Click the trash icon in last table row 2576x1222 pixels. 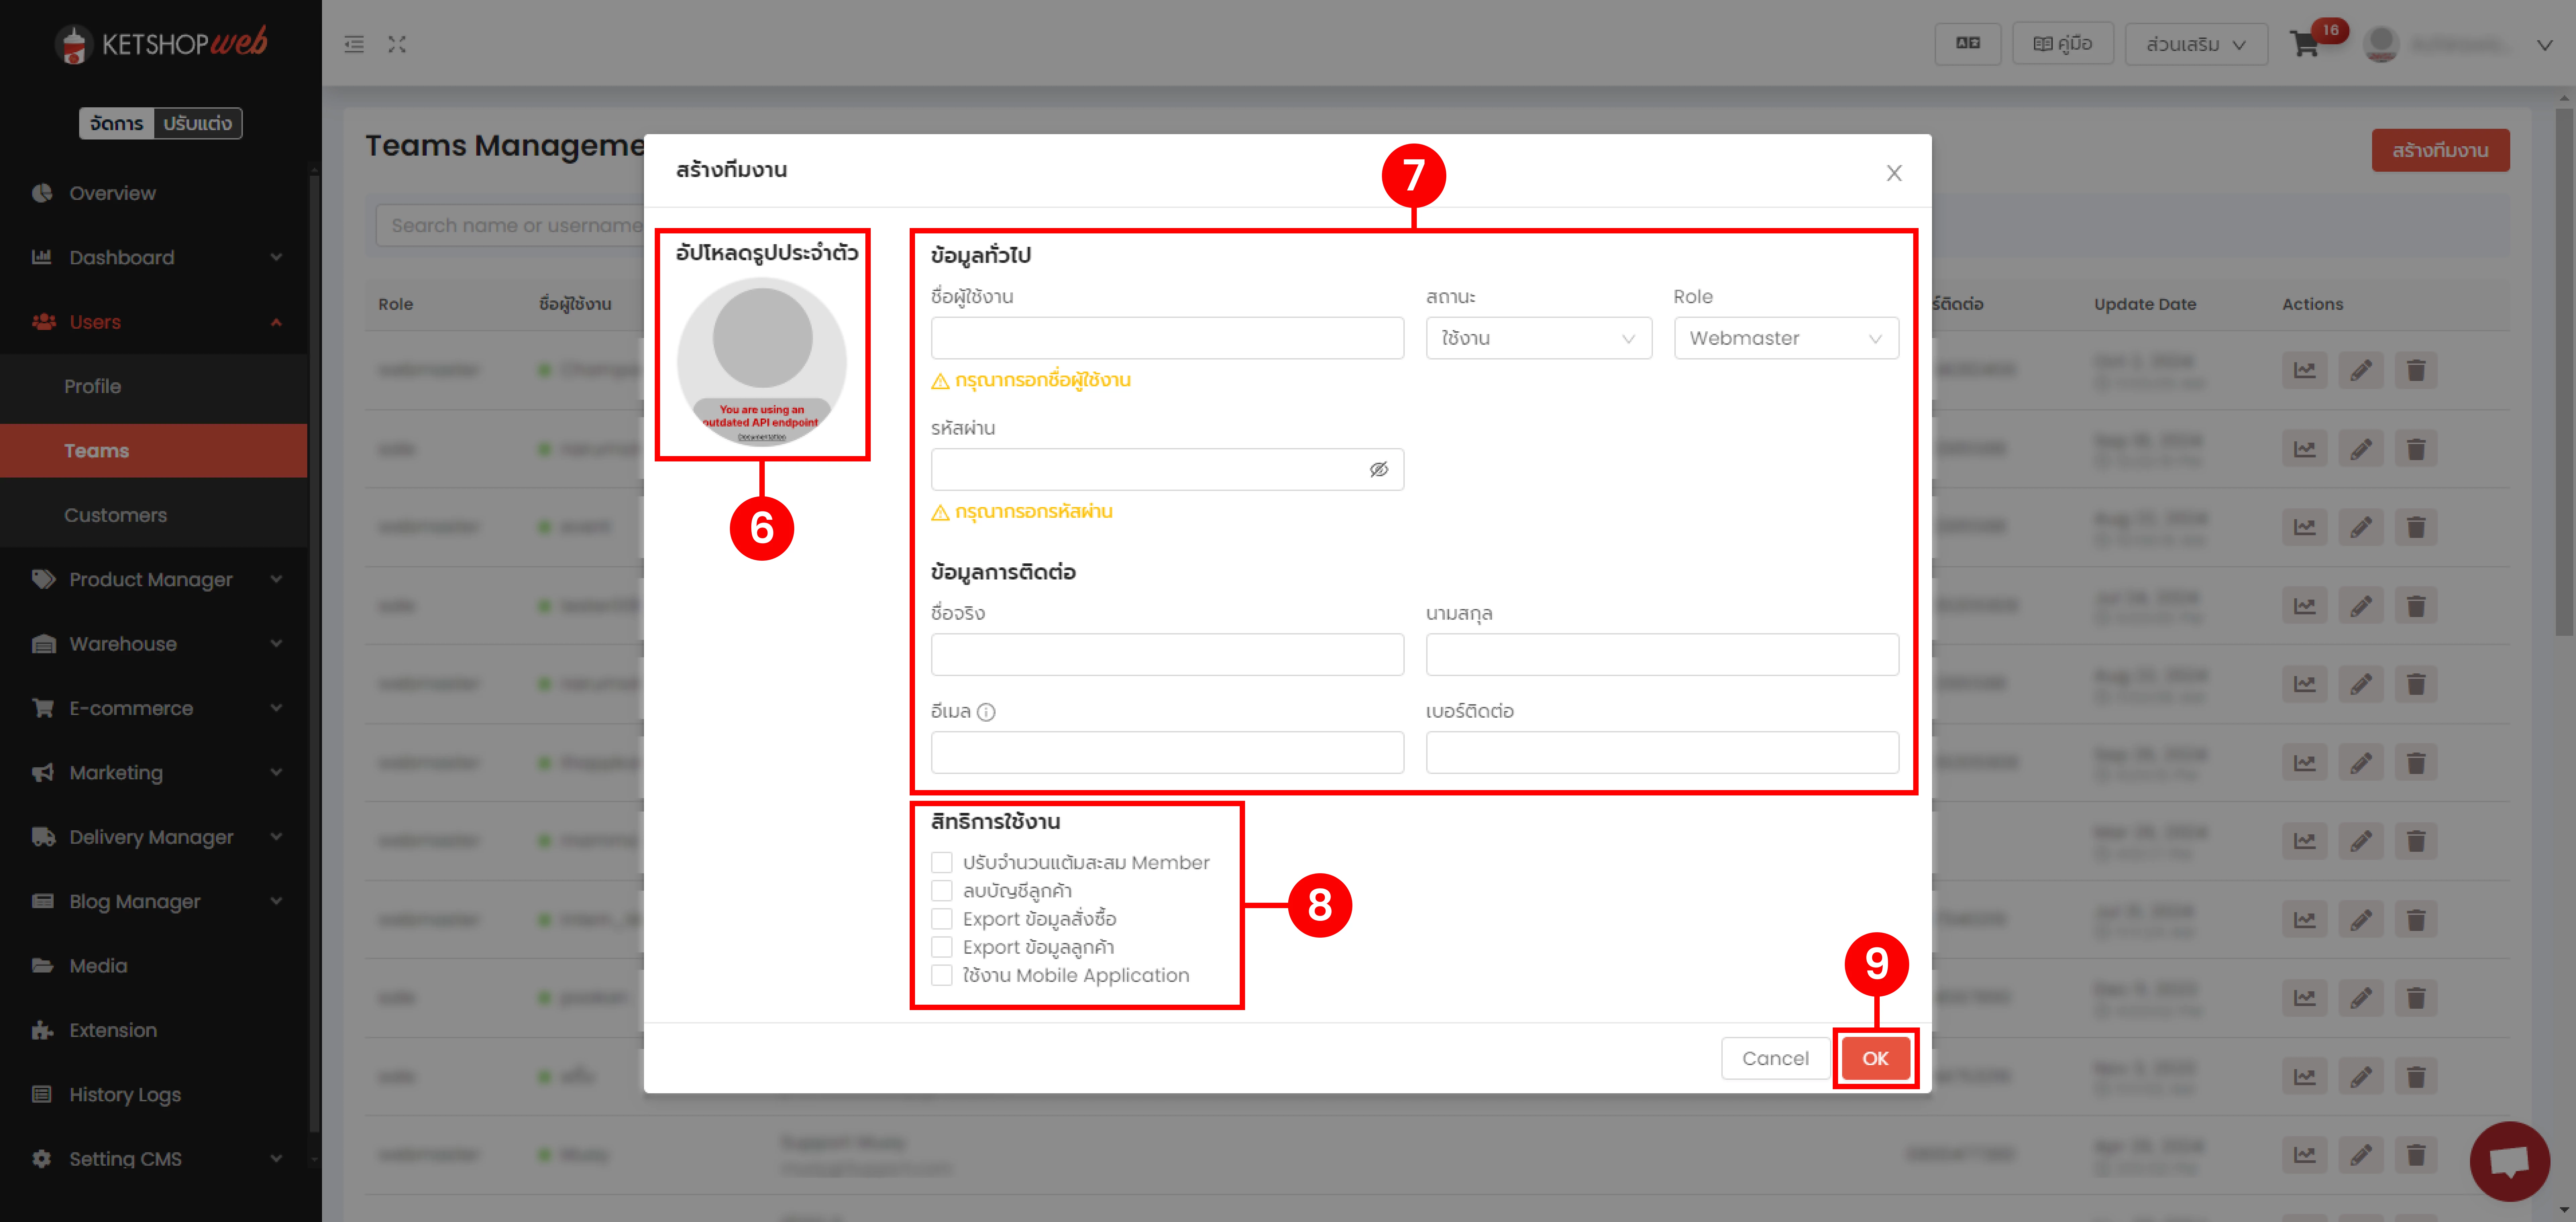(x=2416, y=1155)
